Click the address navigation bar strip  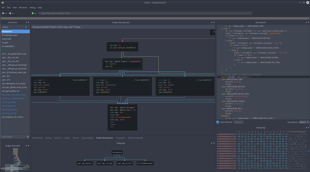[x=155, y=18]
